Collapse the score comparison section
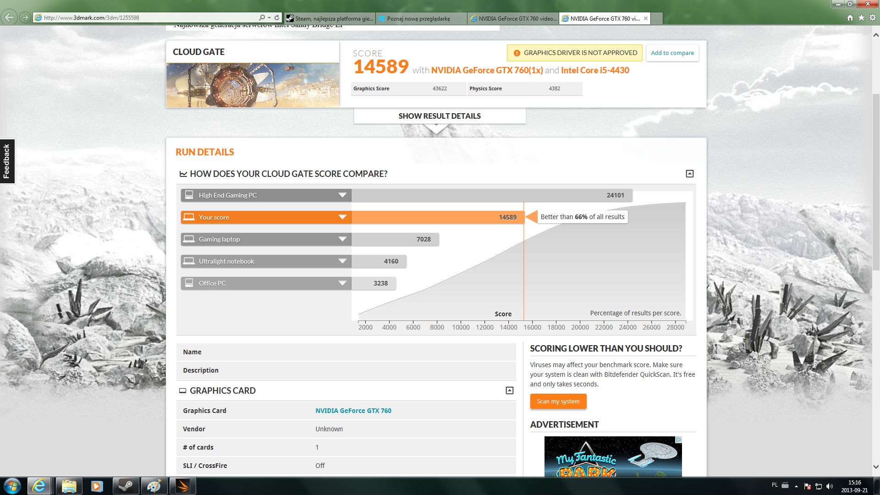This screenshot has height=495, width=880. [x=689, y=174]
